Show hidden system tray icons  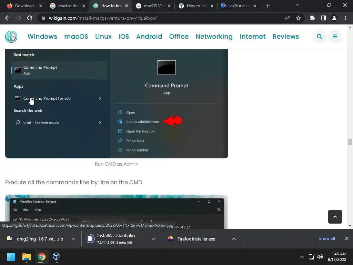pyautogui.click(x=302, y=257)
